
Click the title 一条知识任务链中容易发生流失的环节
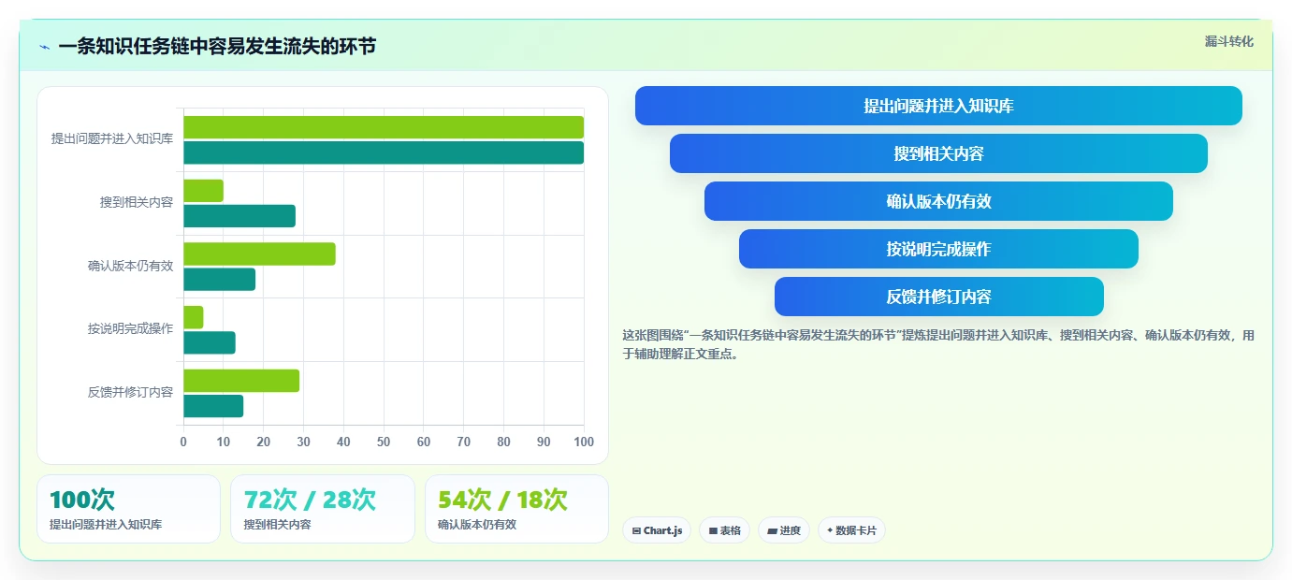tap(217, 46)
